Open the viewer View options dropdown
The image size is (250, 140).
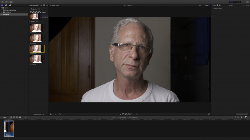click(207, 5)
